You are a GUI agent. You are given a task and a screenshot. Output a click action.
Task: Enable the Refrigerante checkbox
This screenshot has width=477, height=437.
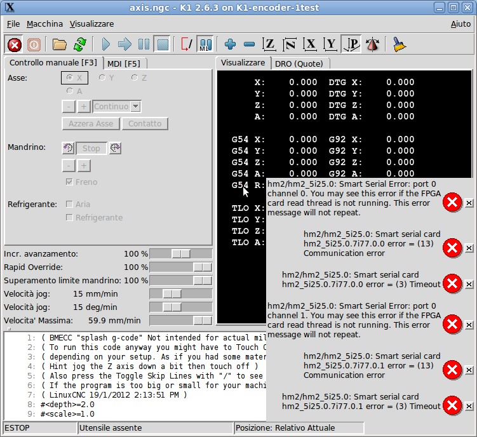94,218
